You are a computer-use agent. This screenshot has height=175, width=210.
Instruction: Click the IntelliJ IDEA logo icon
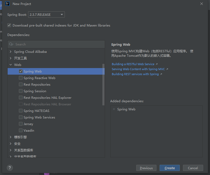(7, 4)
